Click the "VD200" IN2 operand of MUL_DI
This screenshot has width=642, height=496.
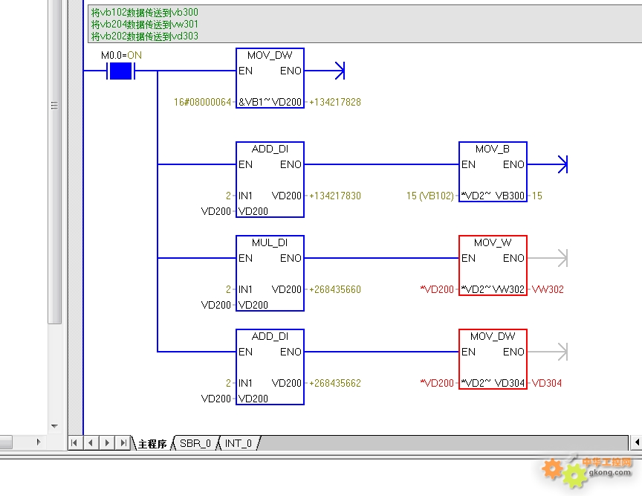click(x=215, y=305)
